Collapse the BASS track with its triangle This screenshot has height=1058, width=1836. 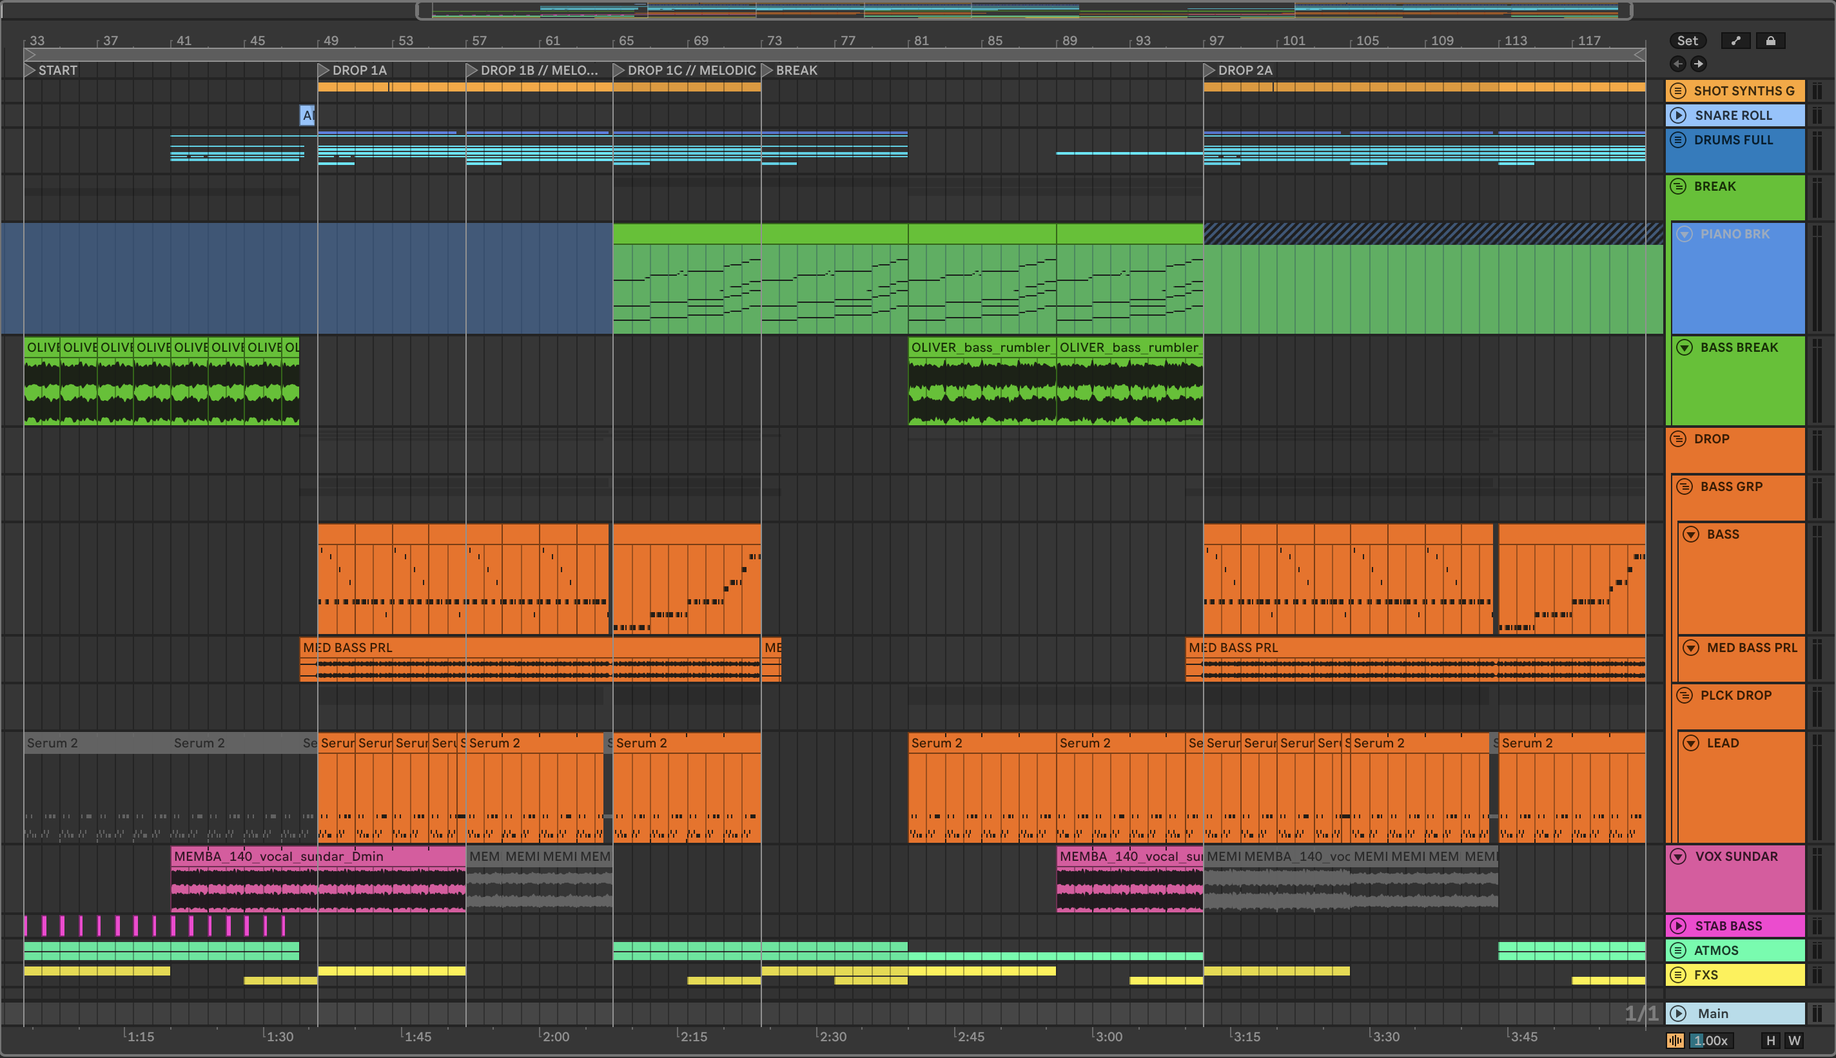1692,534
